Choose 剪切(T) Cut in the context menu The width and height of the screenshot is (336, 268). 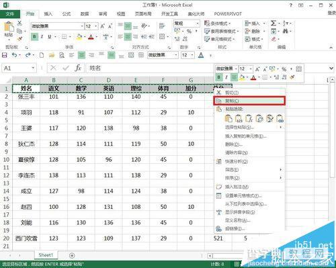249,93
